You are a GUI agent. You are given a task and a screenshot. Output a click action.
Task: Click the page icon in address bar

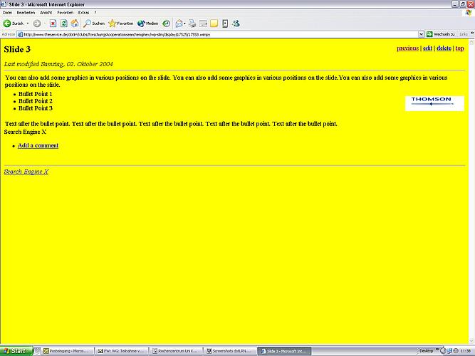pyautogui.click(x=20, y=35)
